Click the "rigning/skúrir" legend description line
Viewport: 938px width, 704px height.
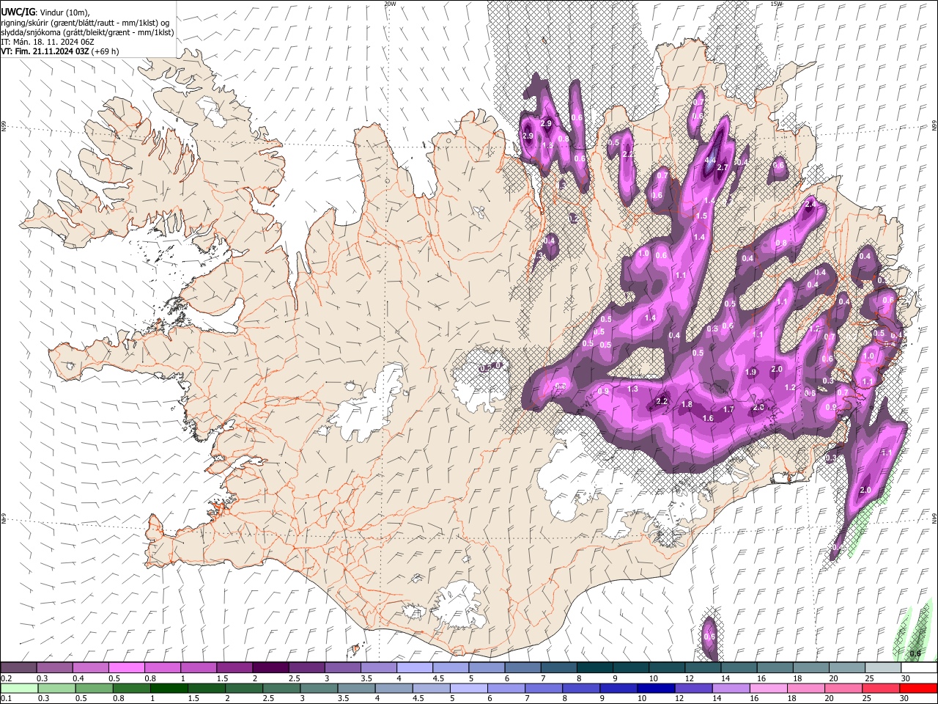tap(87, 23)
